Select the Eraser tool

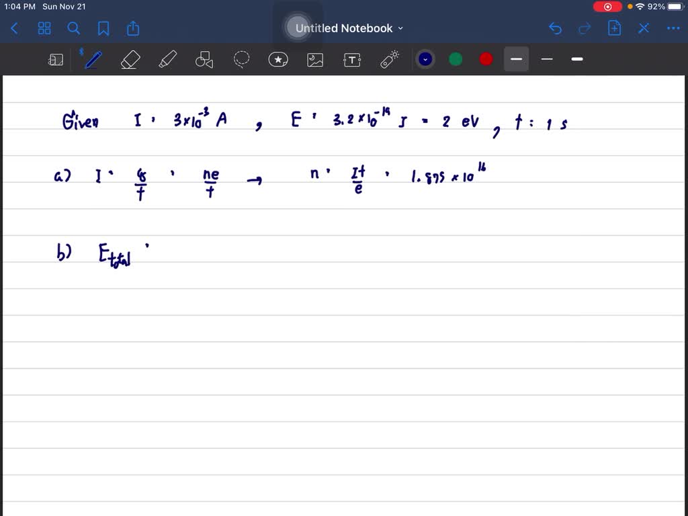click(x=130, y=59)
